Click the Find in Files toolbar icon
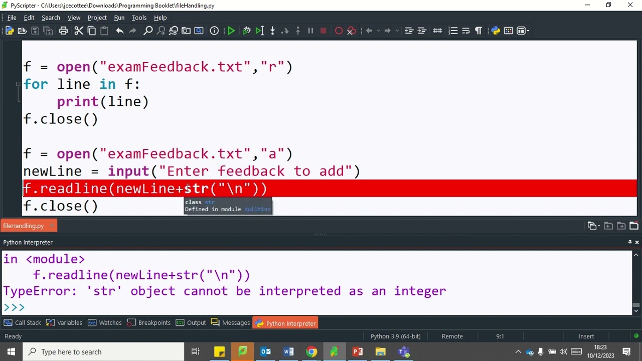The image size is (642, 361). click(x=186, y=31)
